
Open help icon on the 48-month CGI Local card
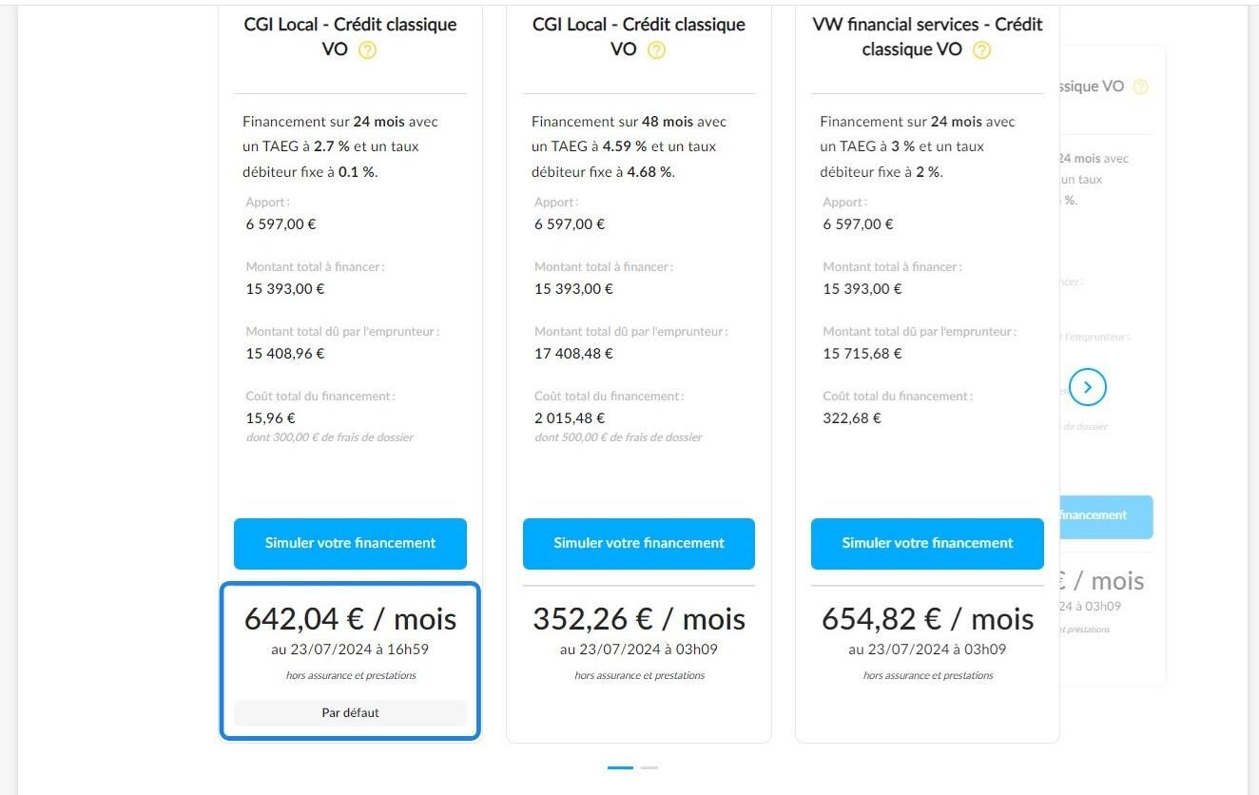pyautogui.click(x=656, y=50)
